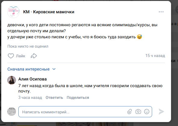
Task: Open the three-dot post options menu
Action: [x=161, y=12]
